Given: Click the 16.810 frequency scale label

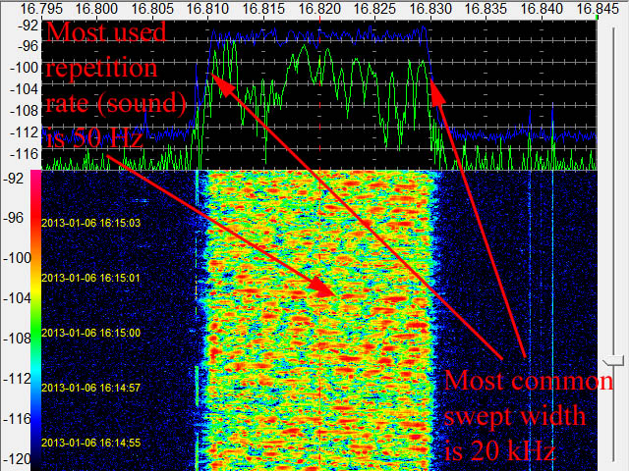Looking at the screenshot, I should pos(207,8).
